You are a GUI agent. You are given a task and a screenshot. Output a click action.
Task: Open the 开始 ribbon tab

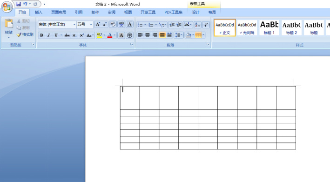(x=22, y=12)
